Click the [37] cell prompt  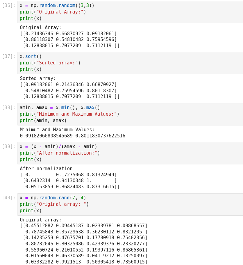tap(9, 56)
